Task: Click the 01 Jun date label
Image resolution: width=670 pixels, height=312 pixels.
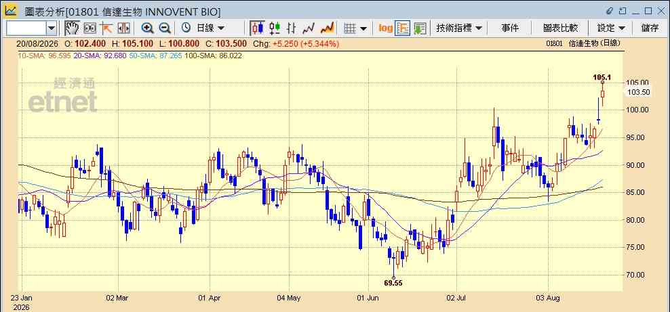Action: [368, 298]
